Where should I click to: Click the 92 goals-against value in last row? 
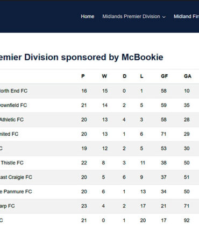[187, 220]
